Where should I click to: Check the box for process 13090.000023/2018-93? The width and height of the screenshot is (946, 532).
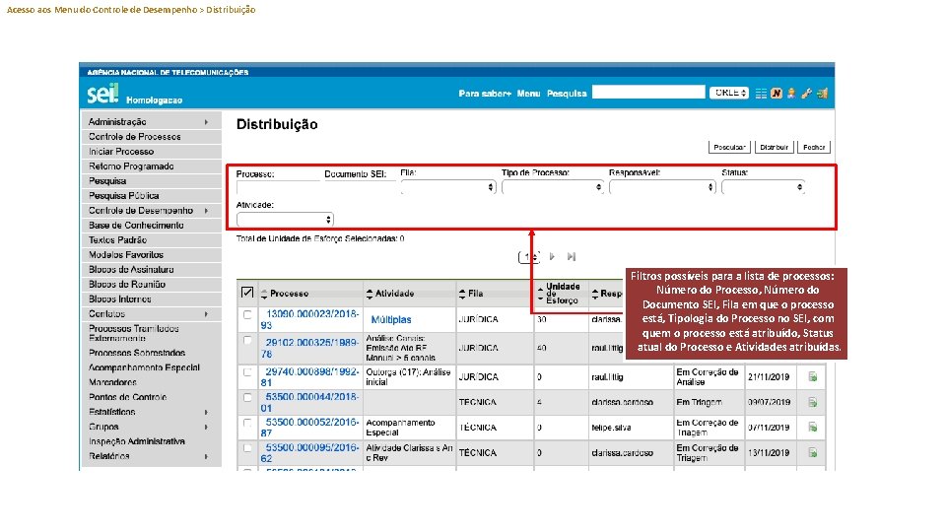tap(247, 315)
